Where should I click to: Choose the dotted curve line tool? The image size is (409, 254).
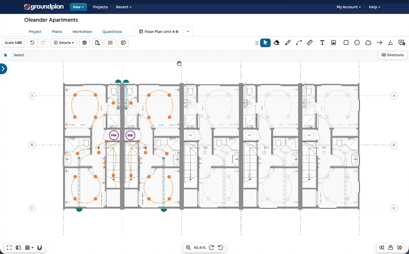(x=299, y=43)
